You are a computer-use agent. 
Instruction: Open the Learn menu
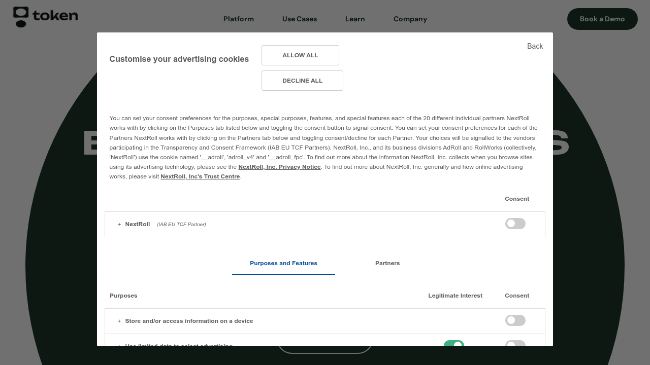[x=354, y=19]
